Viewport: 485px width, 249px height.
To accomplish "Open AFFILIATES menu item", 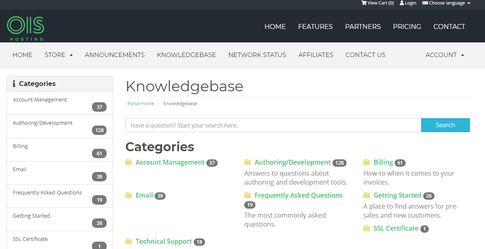I will pos(315,55).
